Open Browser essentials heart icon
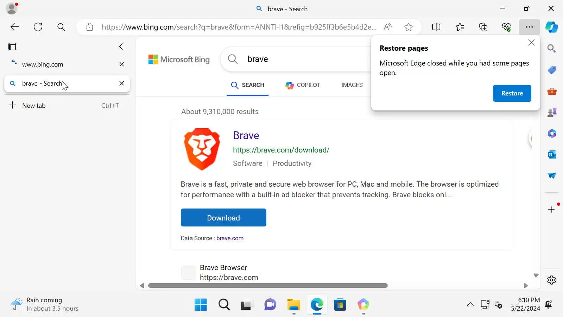 506,27
